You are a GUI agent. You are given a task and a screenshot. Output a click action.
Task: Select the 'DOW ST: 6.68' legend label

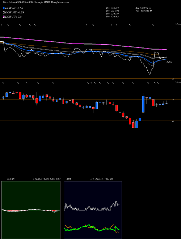[x=14, y=8]
